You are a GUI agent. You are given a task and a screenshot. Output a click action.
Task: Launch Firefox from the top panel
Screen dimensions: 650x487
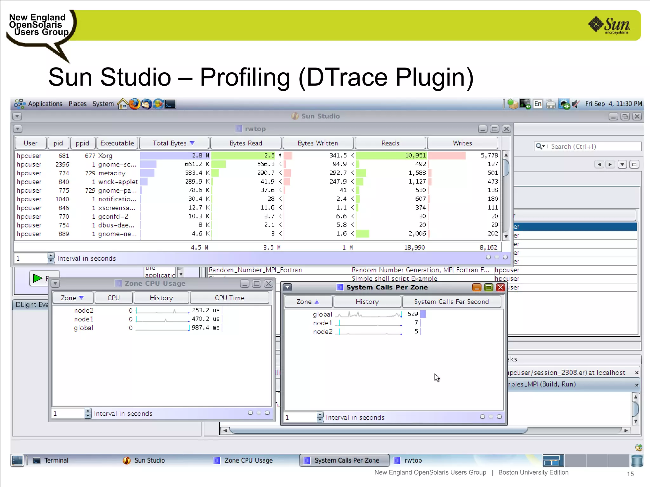coord(135,104)
